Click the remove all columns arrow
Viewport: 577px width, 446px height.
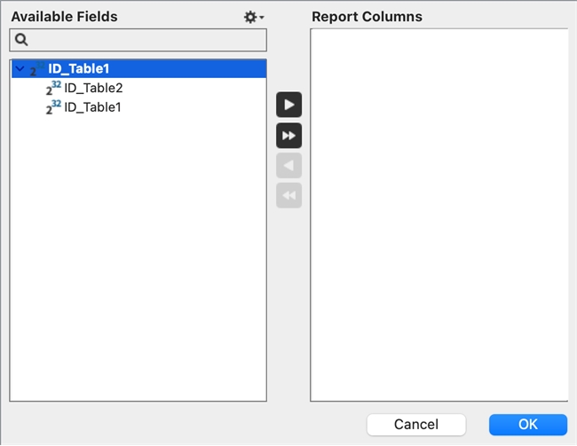pyautogui.click(x=289, y=195)
